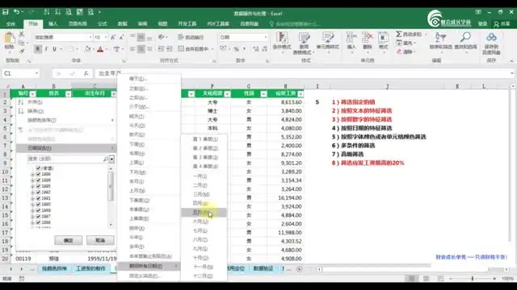Open the number format dropdown (日期)
517x290 pixels.
point(266,37)
